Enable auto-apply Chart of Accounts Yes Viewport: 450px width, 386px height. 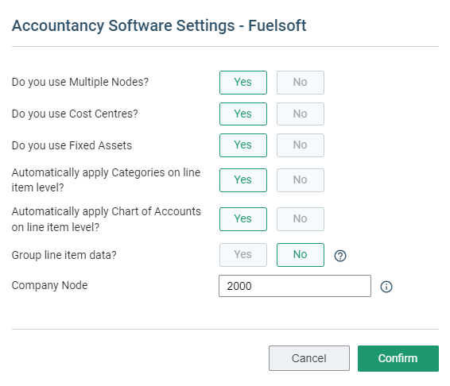click(243, 219)
